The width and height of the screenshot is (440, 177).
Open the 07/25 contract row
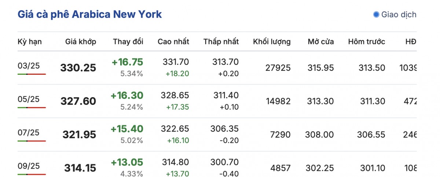click(x=29, y=132)
